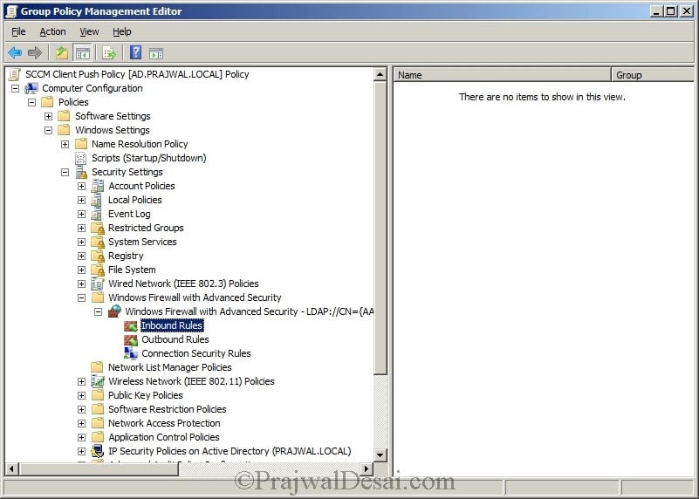The width and height of the screenshot is (699, 499).
Task: Click the Outbound Rules icon
Action: [x=131, y=339]
